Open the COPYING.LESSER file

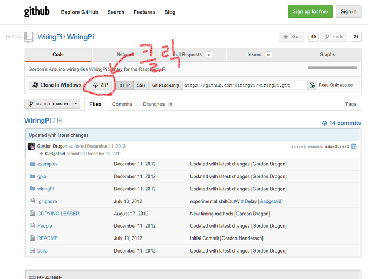click(58, 214)
